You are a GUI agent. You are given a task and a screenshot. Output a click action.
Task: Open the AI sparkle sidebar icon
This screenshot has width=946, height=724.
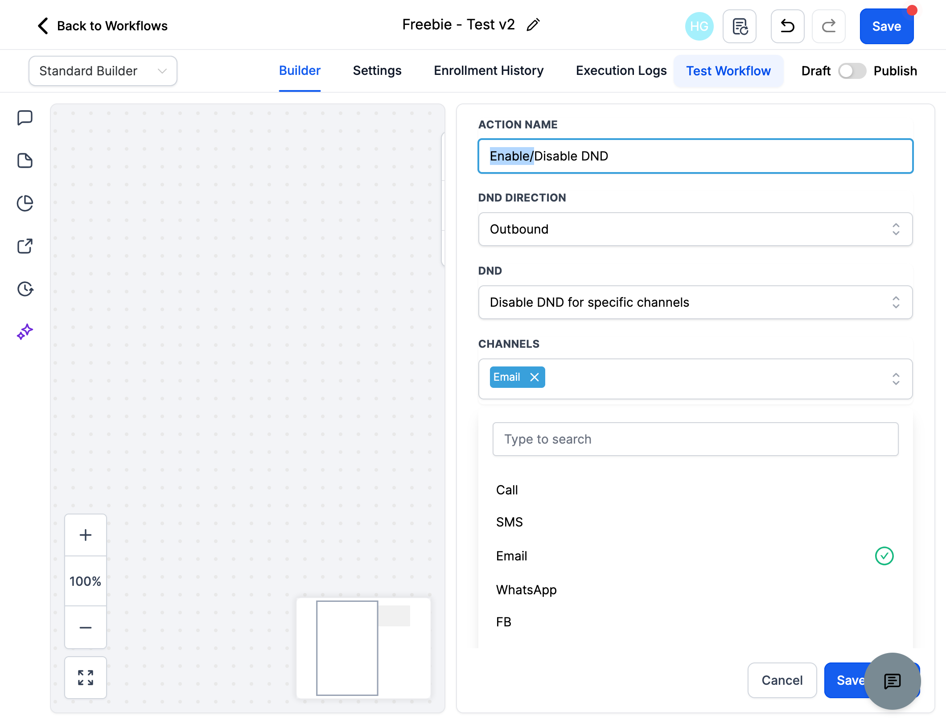(25, 332)
